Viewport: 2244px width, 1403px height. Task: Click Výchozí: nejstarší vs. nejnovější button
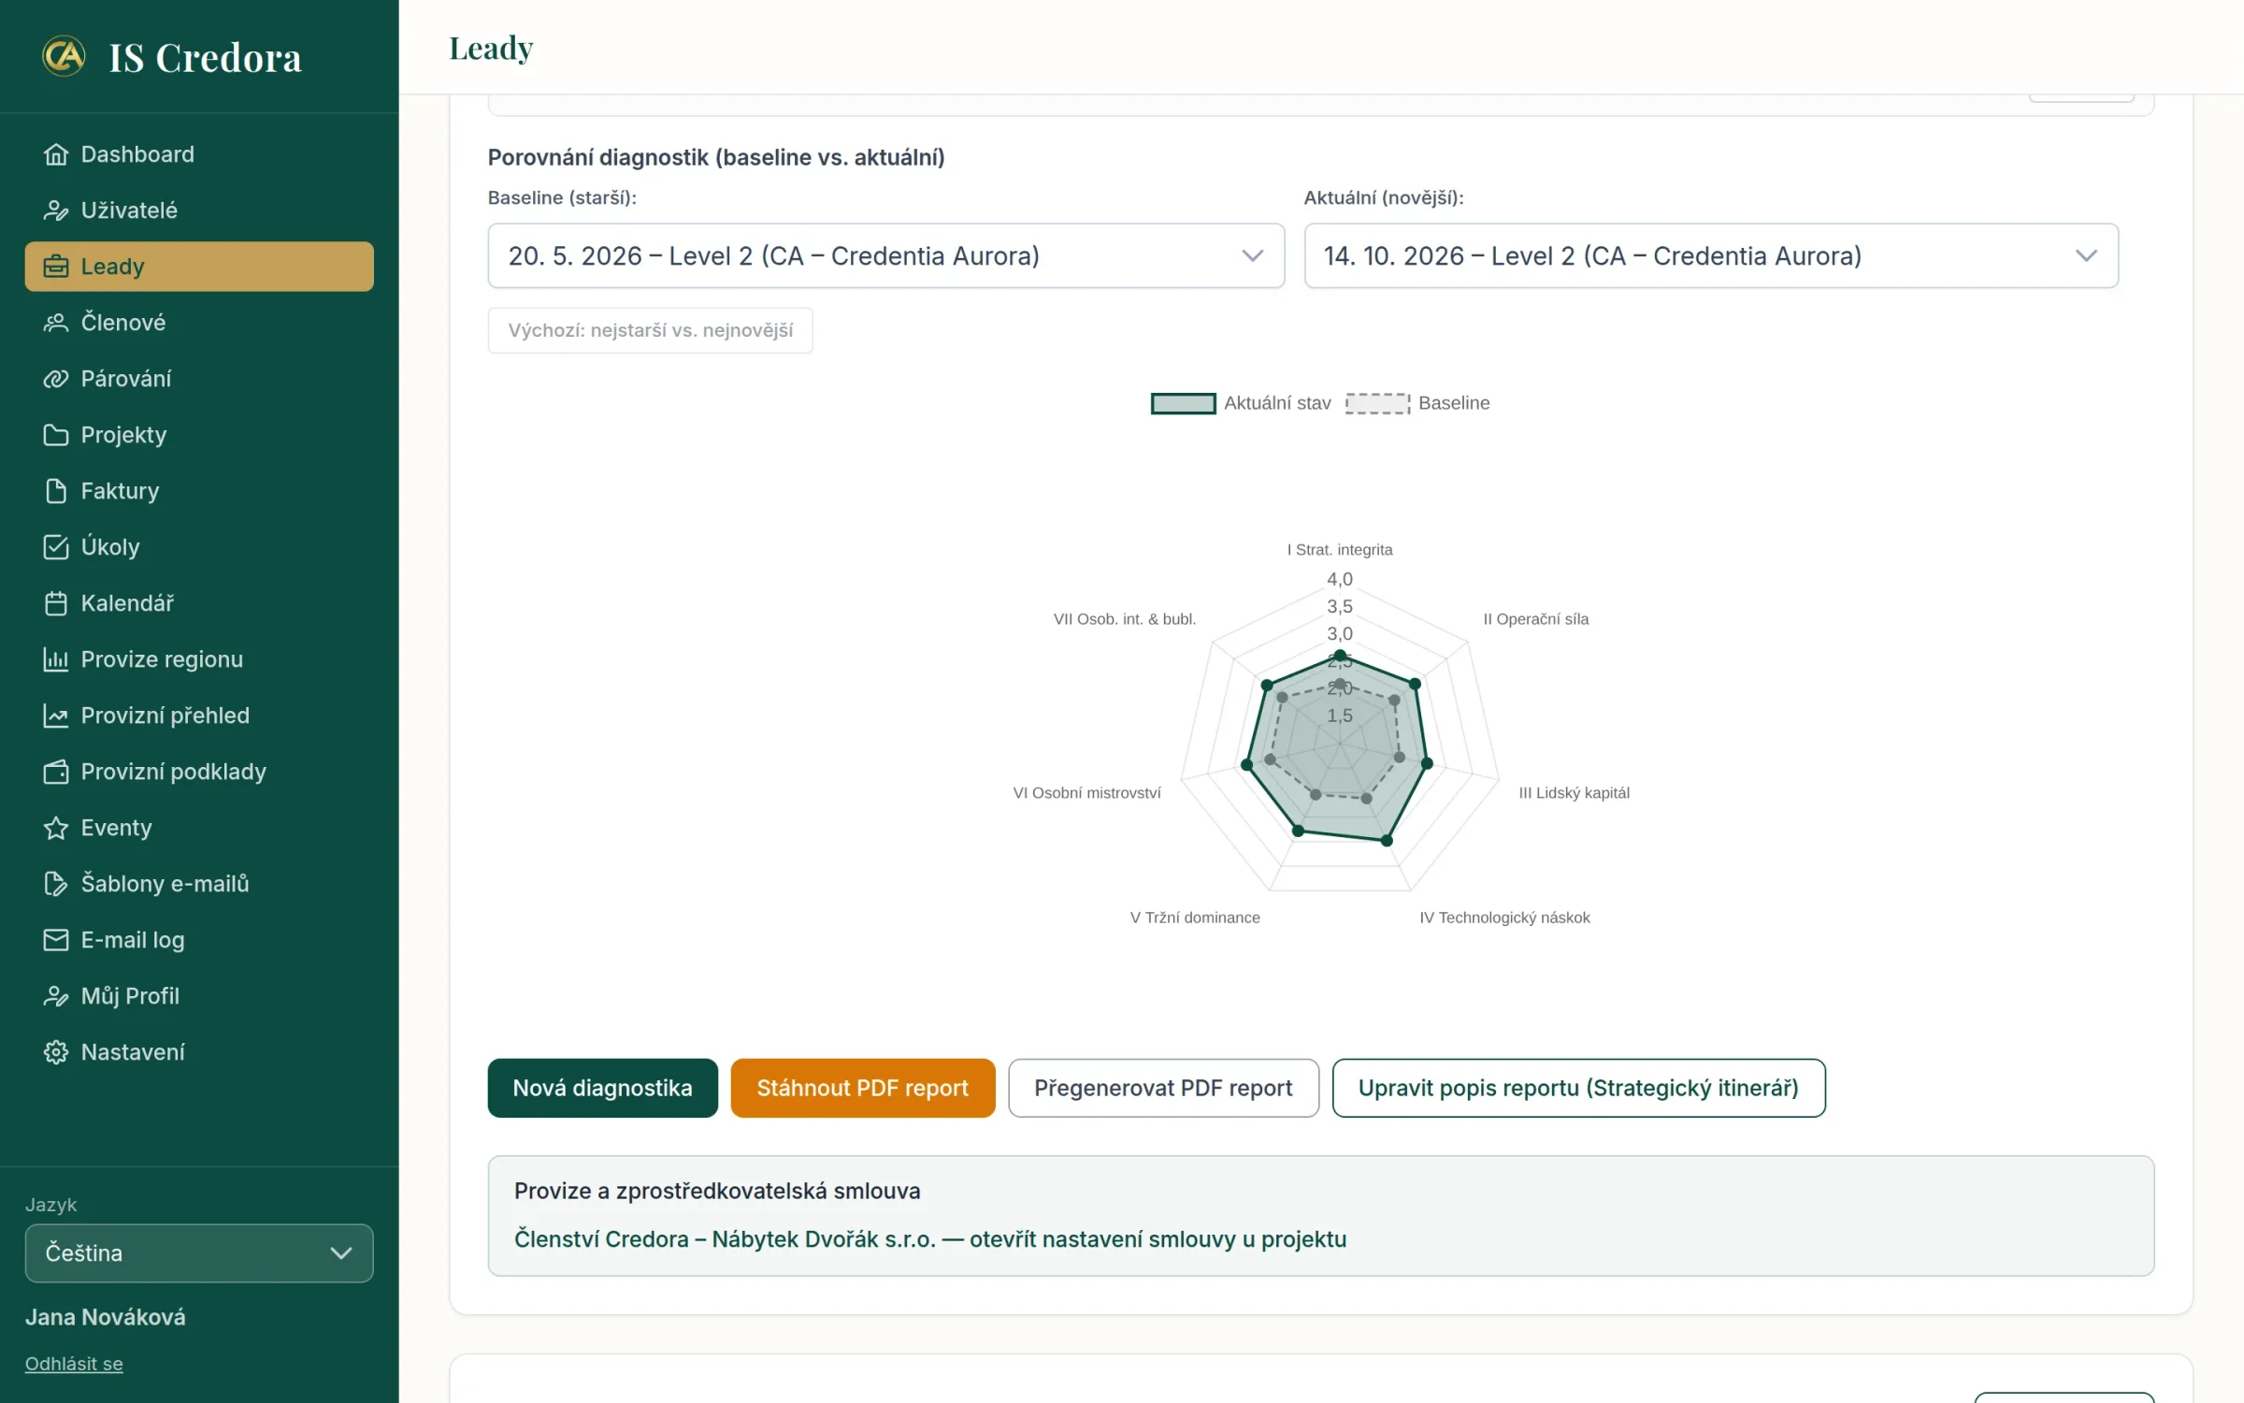[650, 330]
